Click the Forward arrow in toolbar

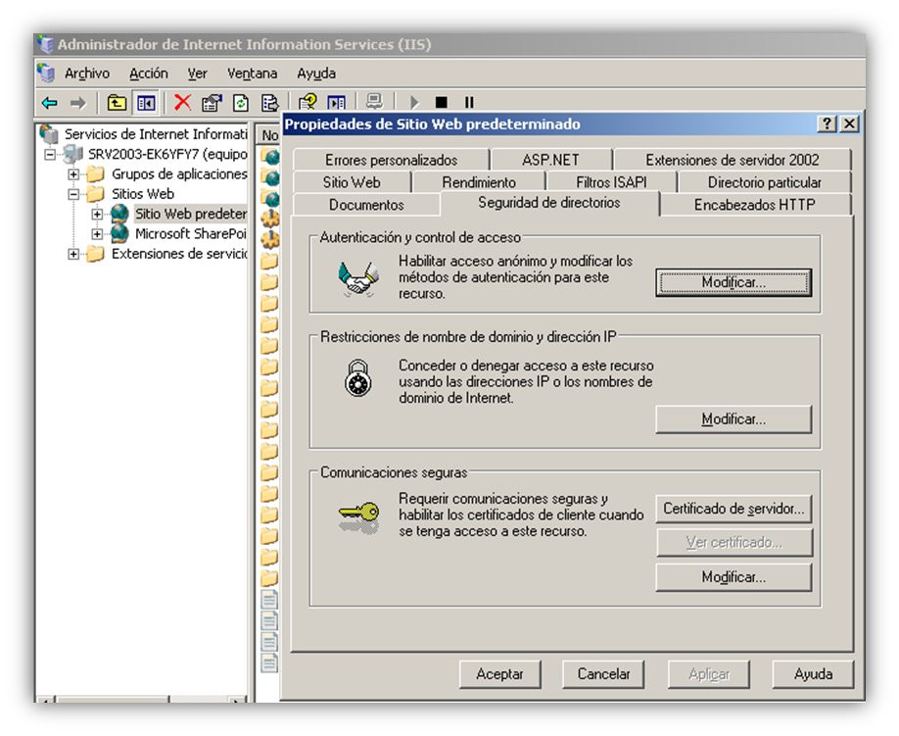click(77, 103)
